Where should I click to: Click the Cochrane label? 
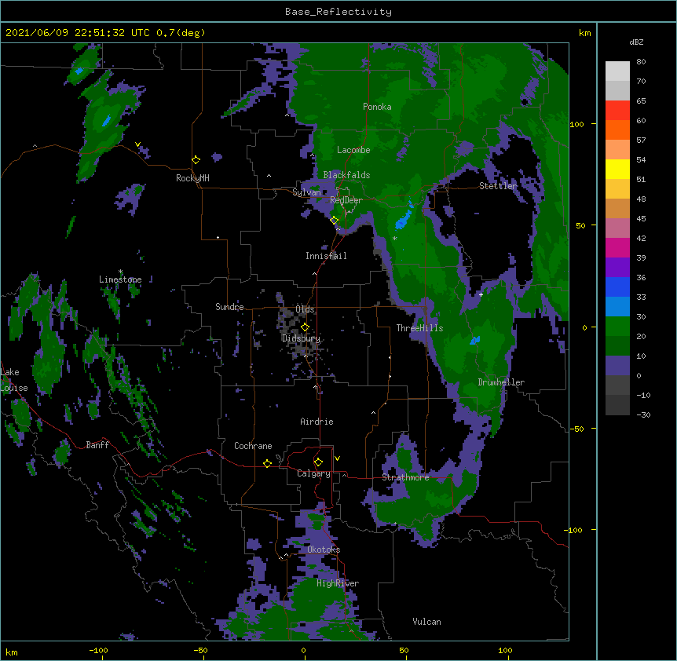(253, 446)
